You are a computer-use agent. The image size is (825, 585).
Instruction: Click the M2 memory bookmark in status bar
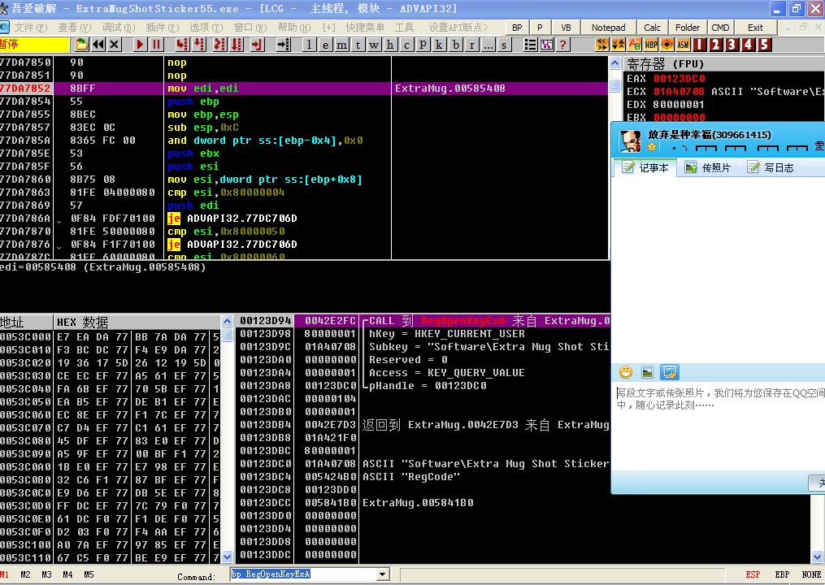point(25,574)
